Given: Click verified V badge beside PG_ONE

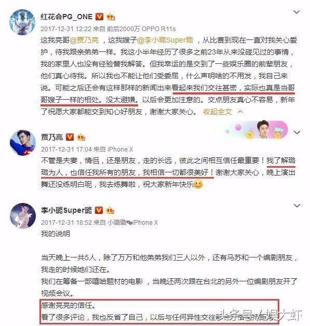Looking at the screenshot, I should [x=99, y=17].
